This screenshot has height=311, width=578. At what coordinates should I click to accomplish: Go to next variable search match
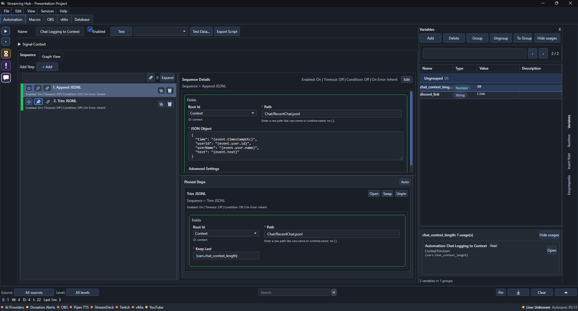coord(543,54)
